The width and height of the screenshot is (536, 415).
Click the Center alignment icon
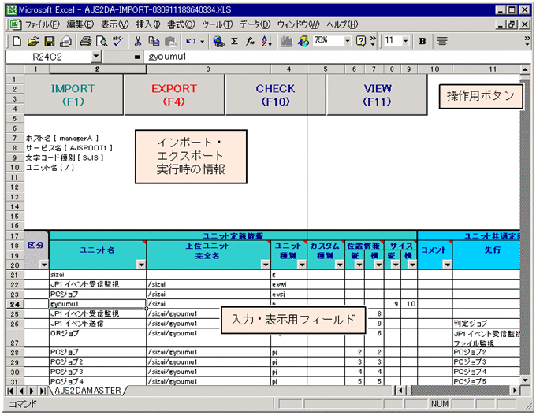[442, 41]
